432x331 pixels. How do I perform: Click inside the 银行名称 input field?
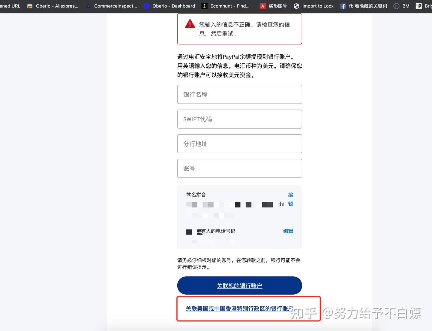pyautogui.click(x=239, y=94)
